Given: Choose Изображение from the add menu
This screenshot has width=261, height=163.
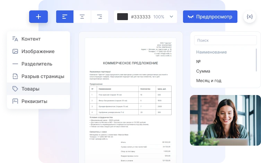Looking at the screenshot, I should [x=38, y=51].
